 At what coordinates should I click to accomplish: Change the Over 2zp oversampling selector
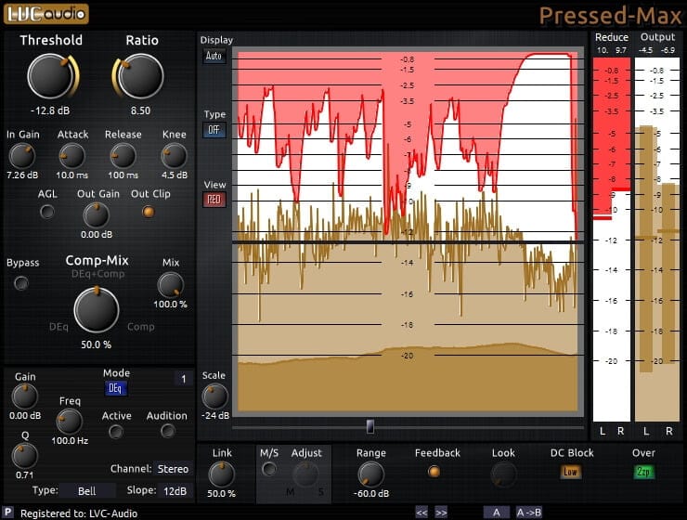[643, 472]
